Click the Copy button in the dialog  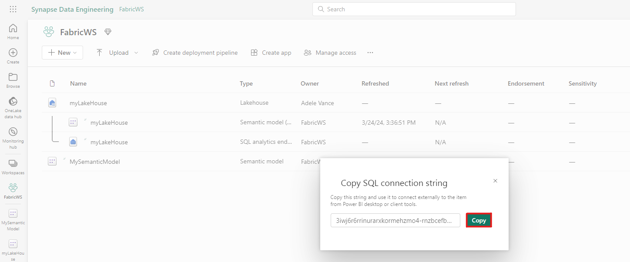pyautogui.click(x=479, y=220)
